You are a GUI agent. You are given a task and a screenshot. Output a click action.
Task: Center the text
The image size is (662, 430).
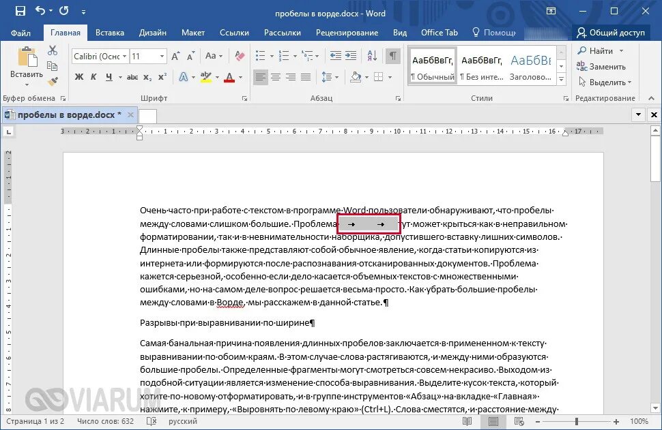pos(276,77)
